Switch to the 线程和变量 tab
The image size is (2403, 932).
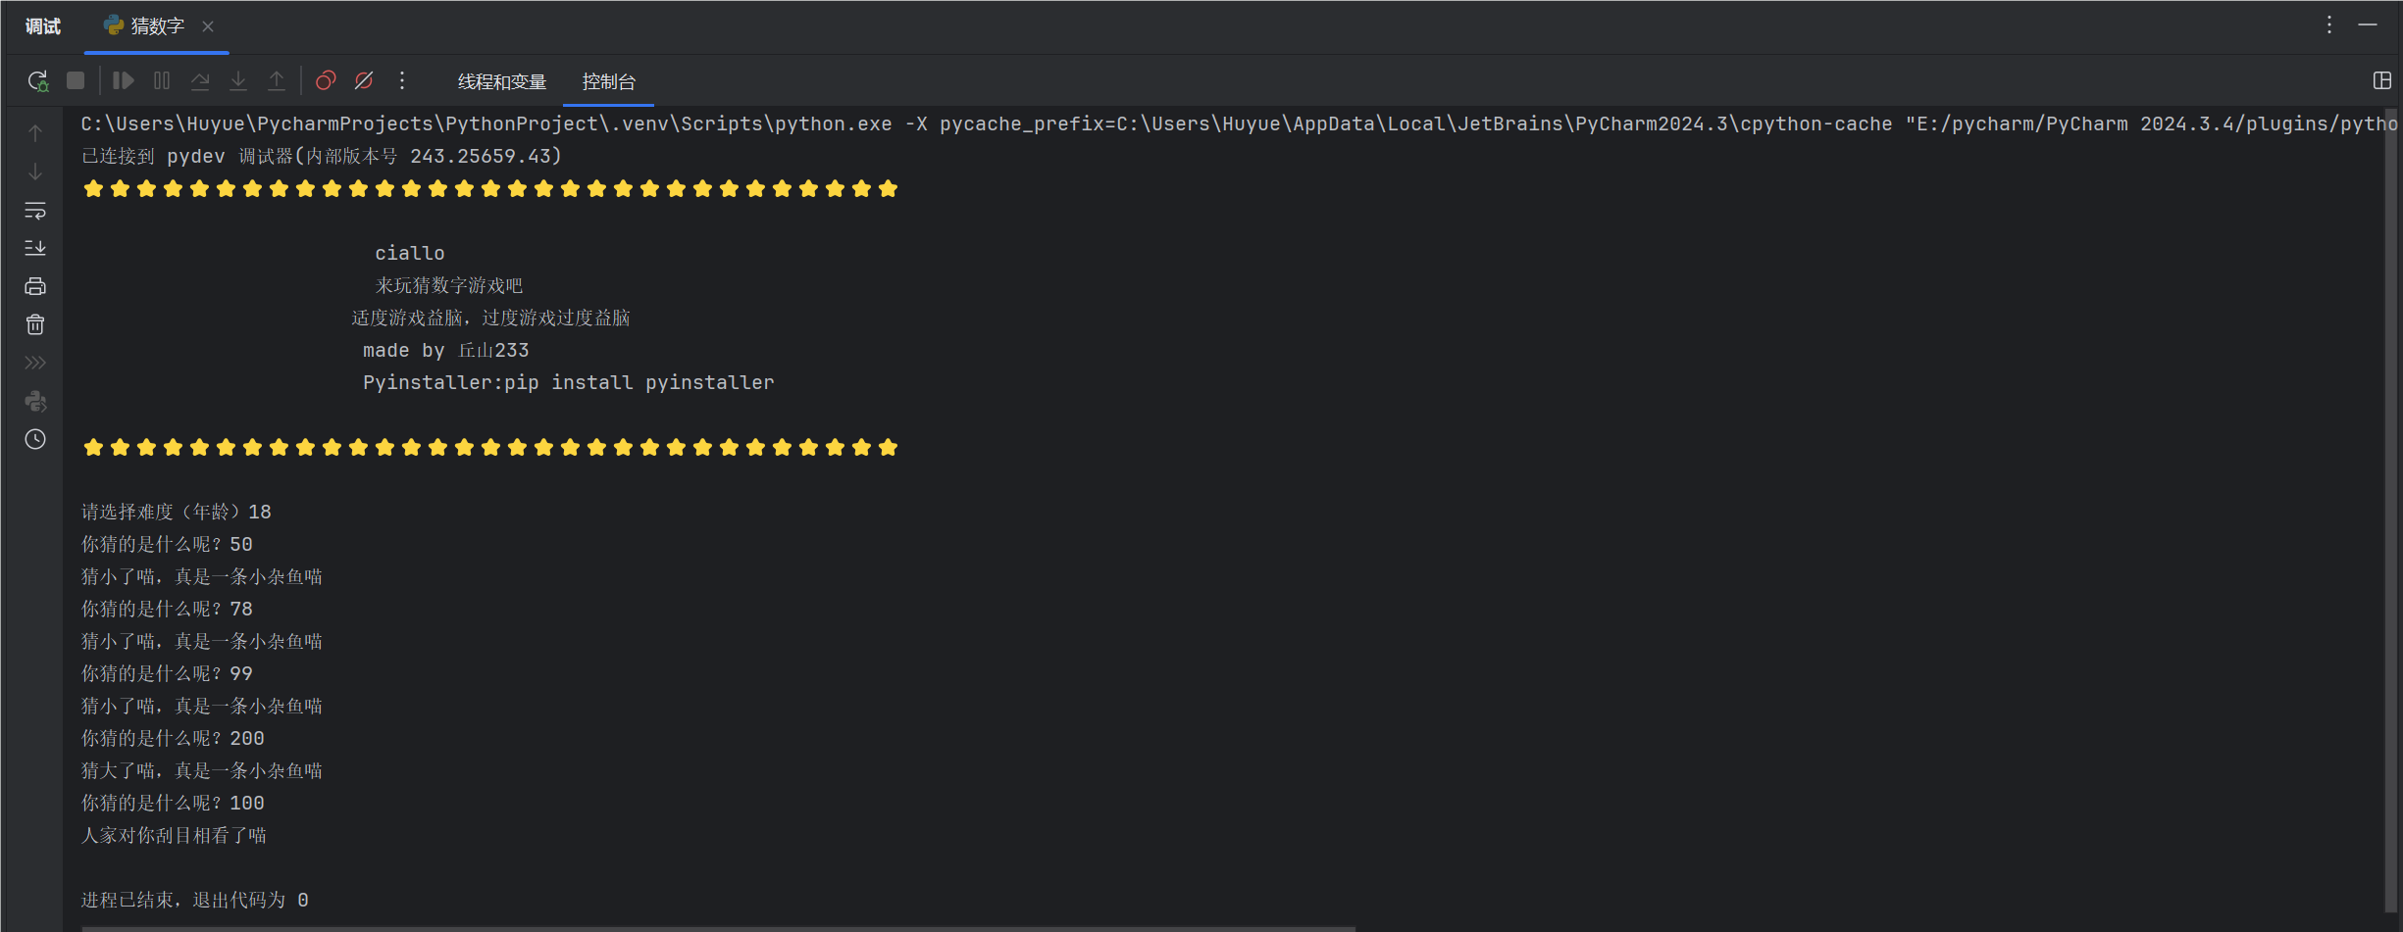coord(502,82)
